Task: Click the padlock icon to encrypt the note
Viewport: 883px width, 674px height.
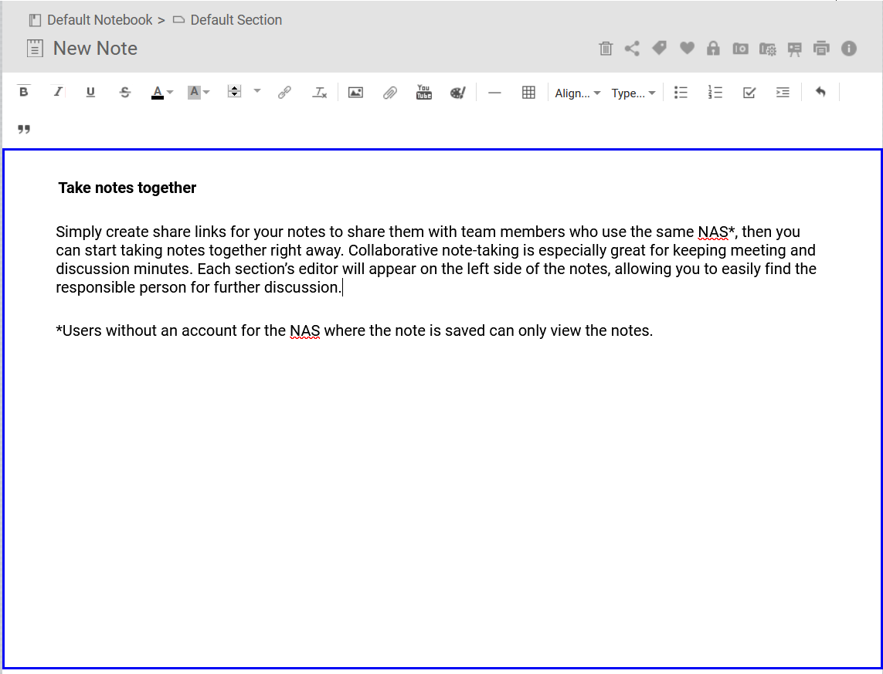Action: 713,49
